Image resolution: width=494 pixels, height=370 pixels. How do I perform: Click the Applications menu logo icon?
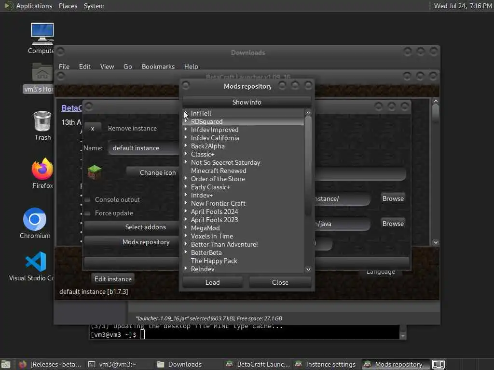tap(9, 6)
